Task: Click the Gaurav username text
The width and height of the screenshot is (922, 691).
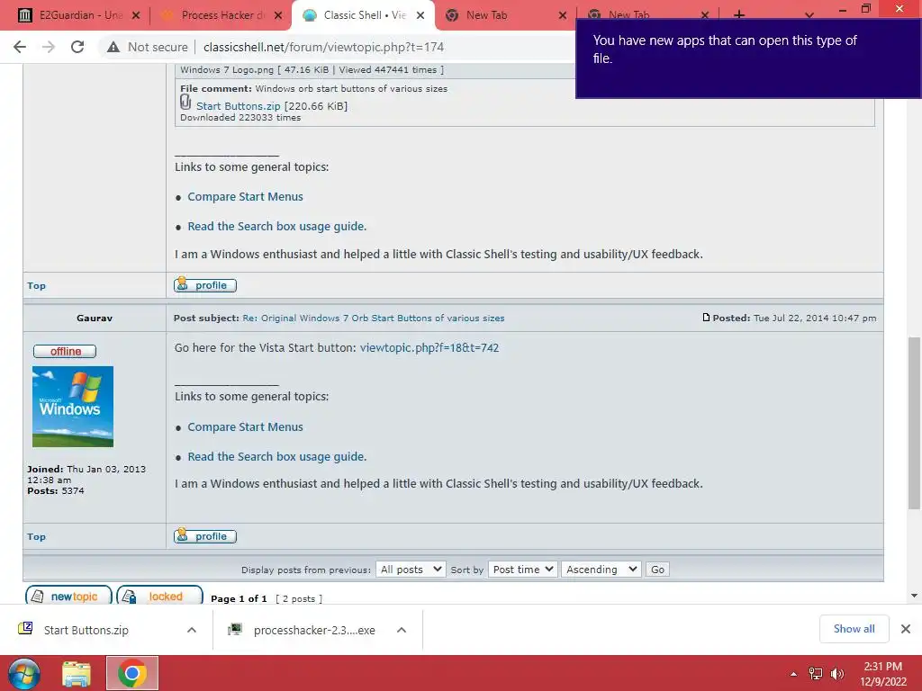Action: pyautogui.click(x=94, y=318)
